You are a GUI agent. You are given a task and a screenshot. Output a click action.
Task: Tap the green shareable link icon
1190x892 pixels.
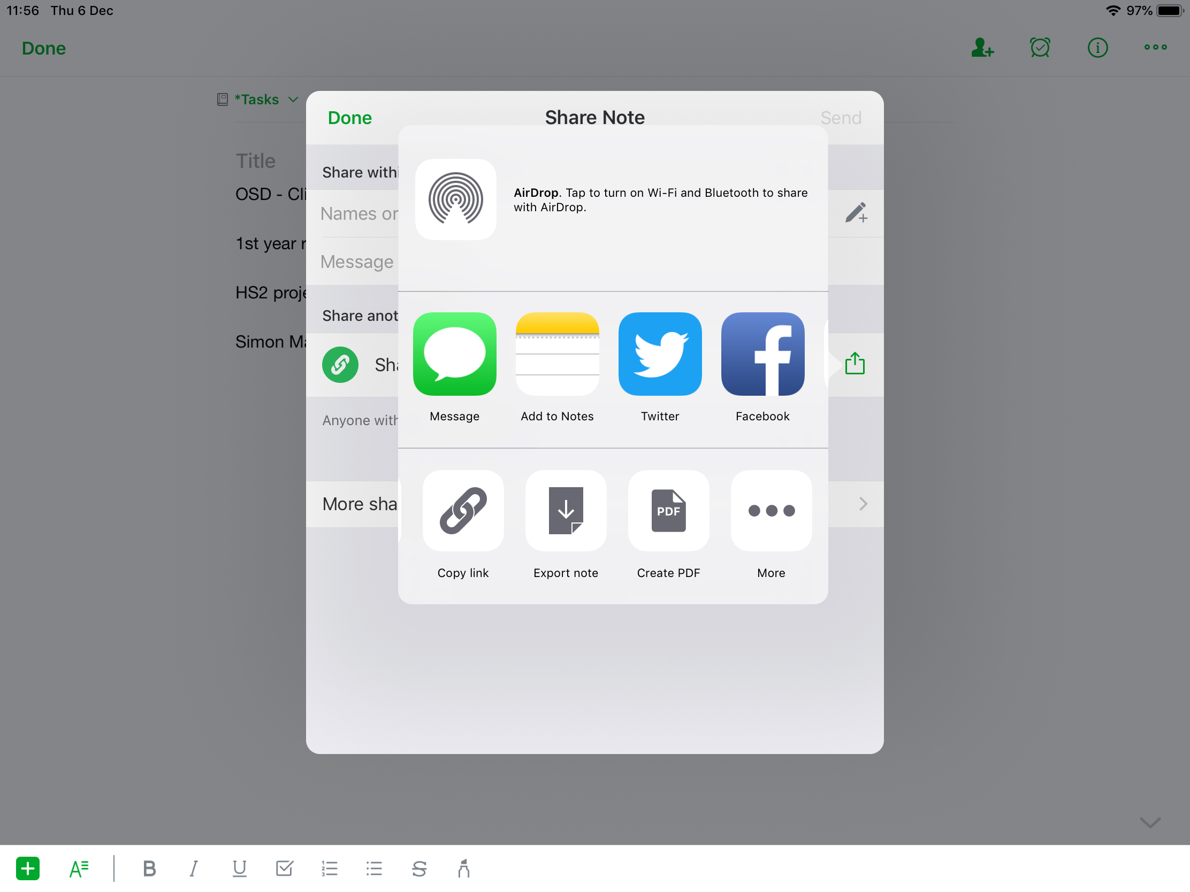tap(340, 365)
